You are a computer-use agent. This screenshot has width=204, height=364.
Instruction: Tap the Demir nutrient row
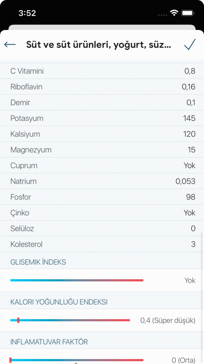[x=102, y=103]
